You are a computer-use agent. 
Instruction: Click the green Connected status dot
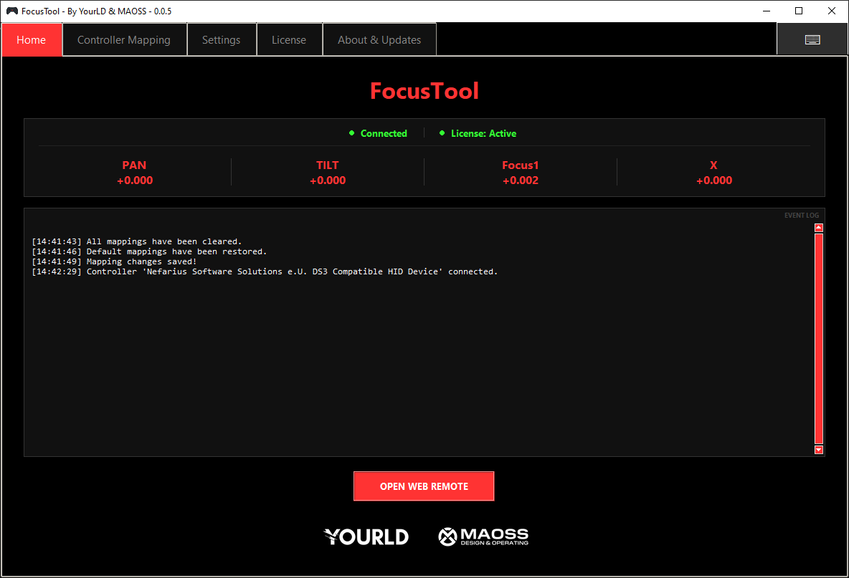pyautogui.click(x=351, y=133)
